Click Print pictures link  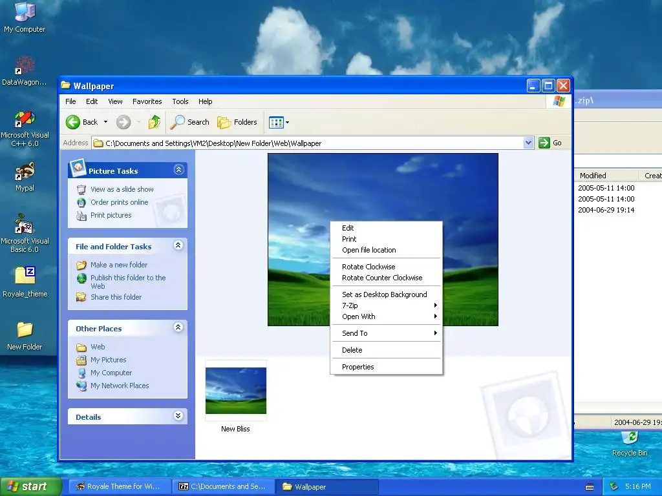click(111, 215)
